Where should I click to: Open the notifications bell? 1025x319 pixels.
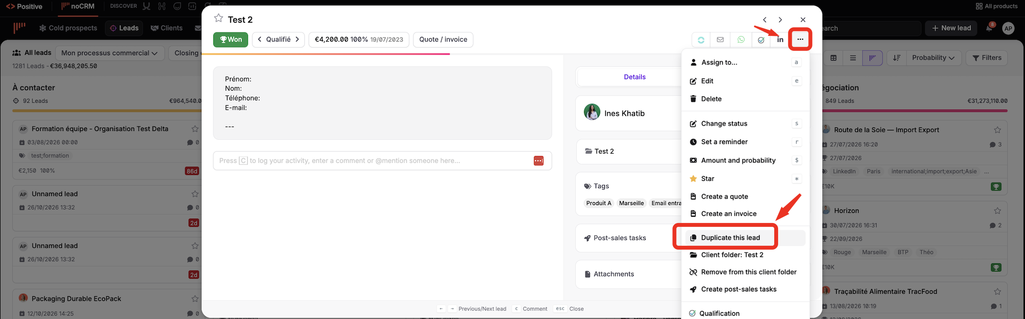[x=989, y=28]
